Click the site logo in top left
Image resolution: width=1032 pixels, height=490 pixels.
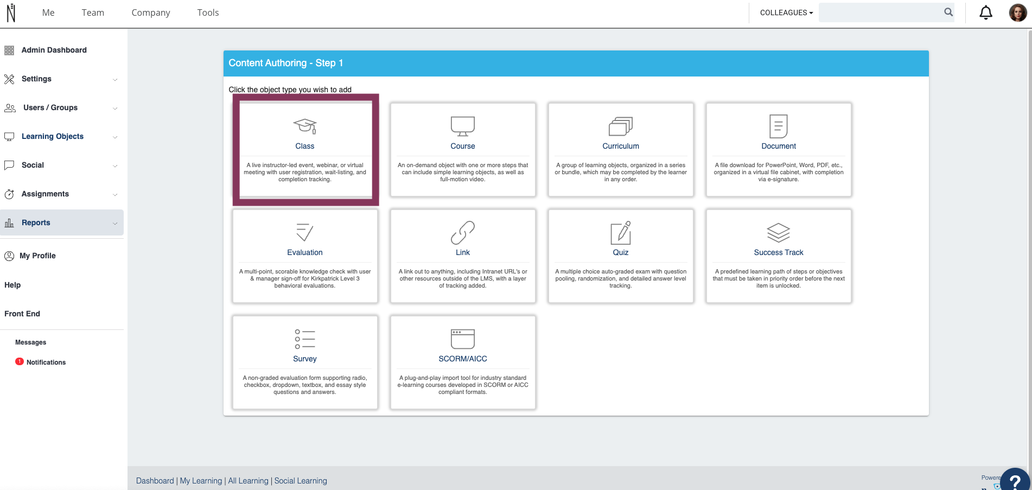[11, 12]
